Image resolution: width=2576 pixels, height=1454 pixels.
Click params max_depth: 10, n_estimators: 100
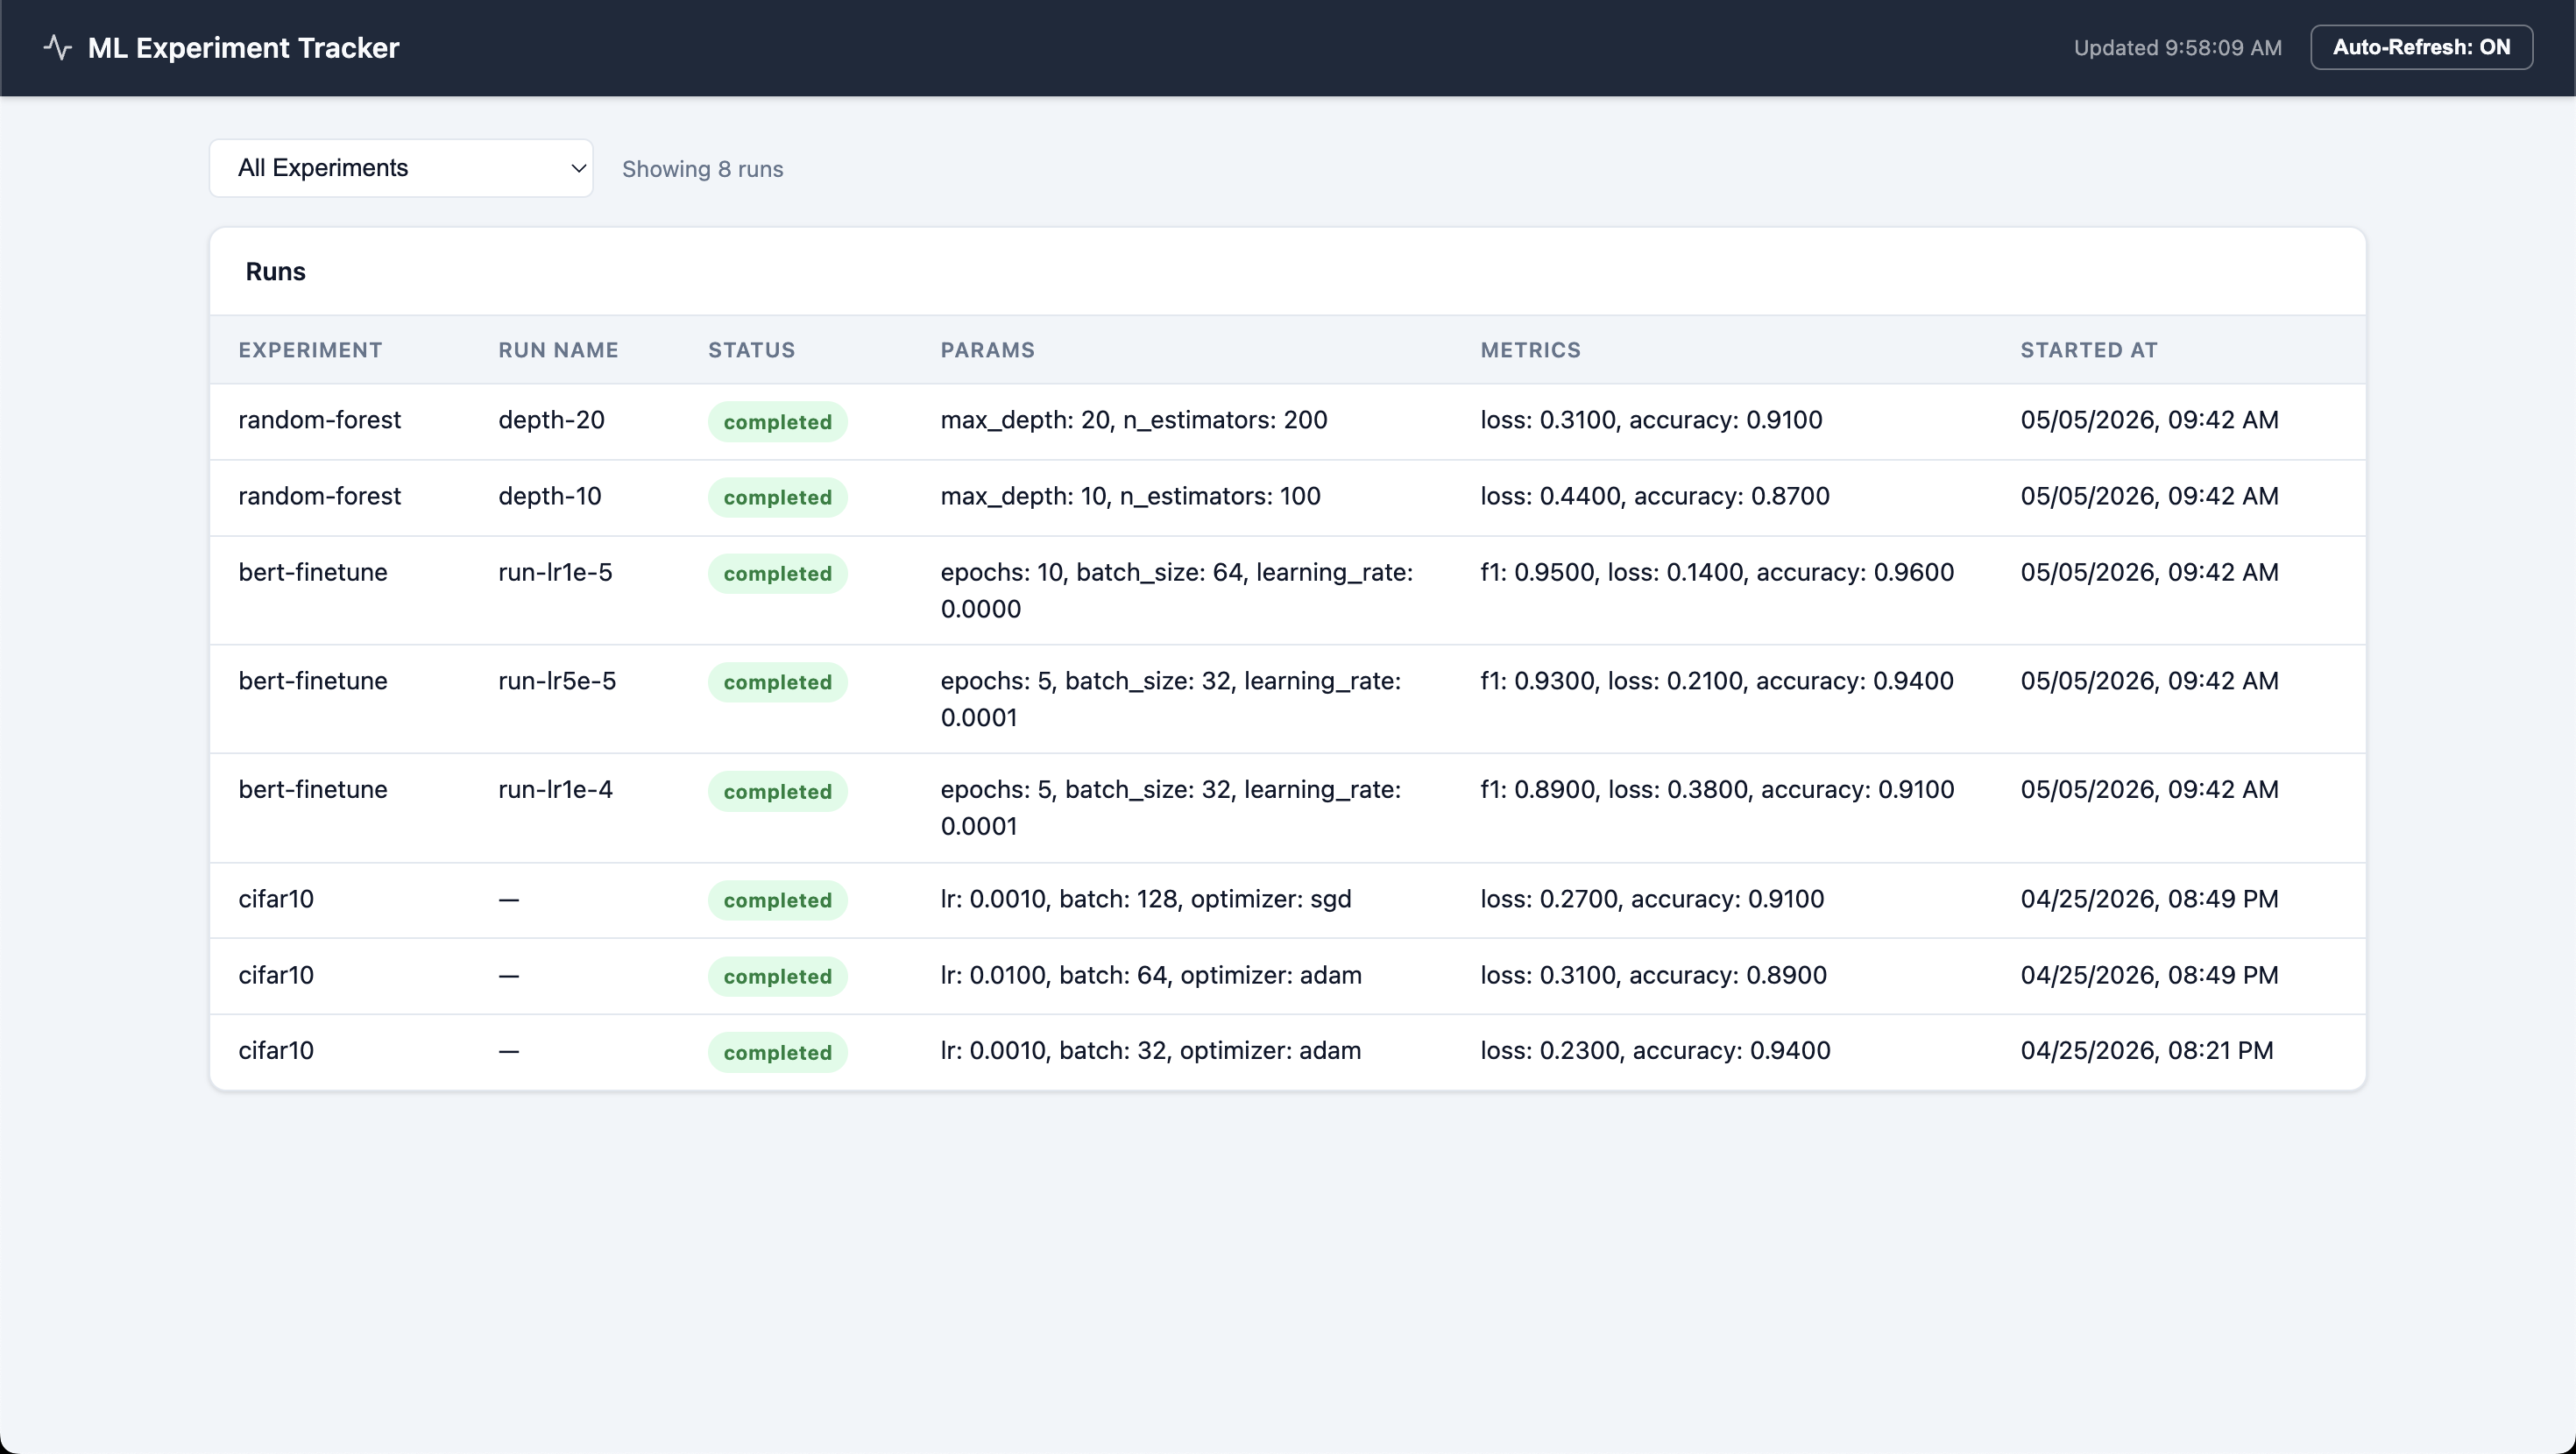pos(1130,496)
